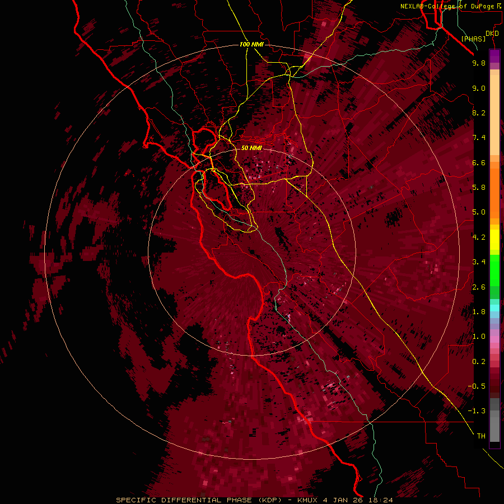Click the -1.3 value on the color scale
This screenshot has height=504, width=504.
click(x=477, y=411)
